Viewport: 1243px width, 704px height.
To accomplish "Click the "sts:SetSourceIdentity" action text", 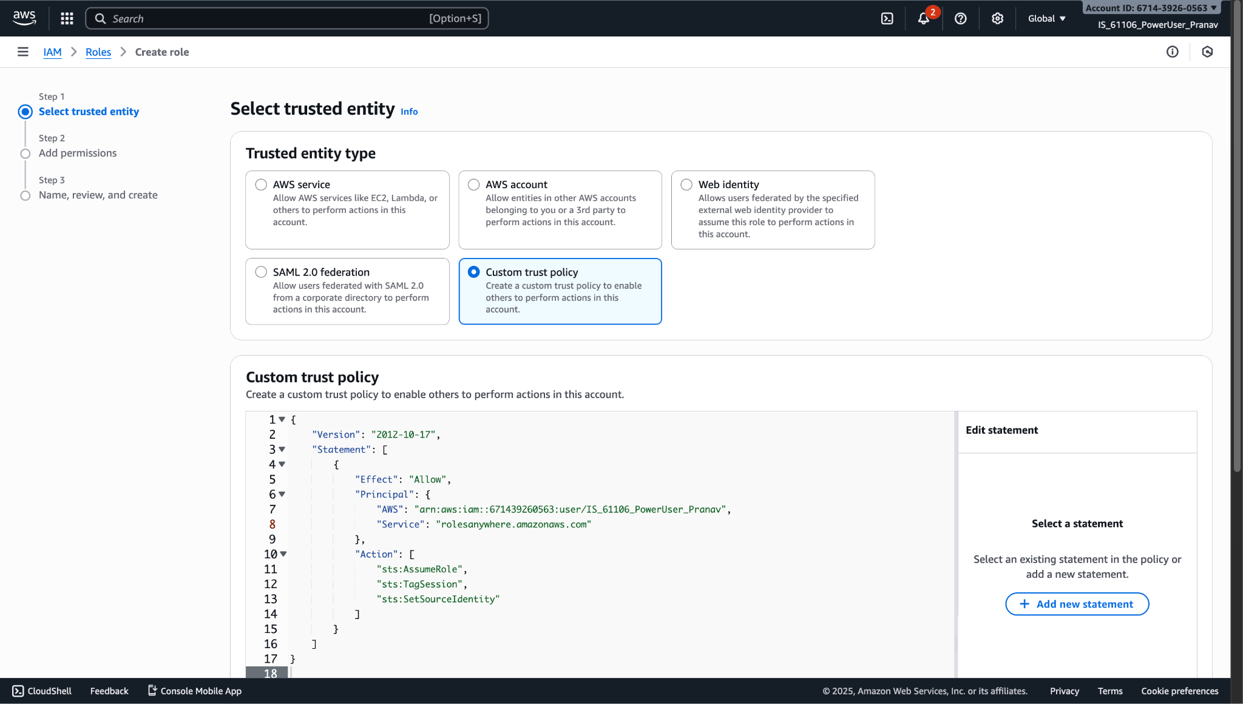I will click(438, 599).
